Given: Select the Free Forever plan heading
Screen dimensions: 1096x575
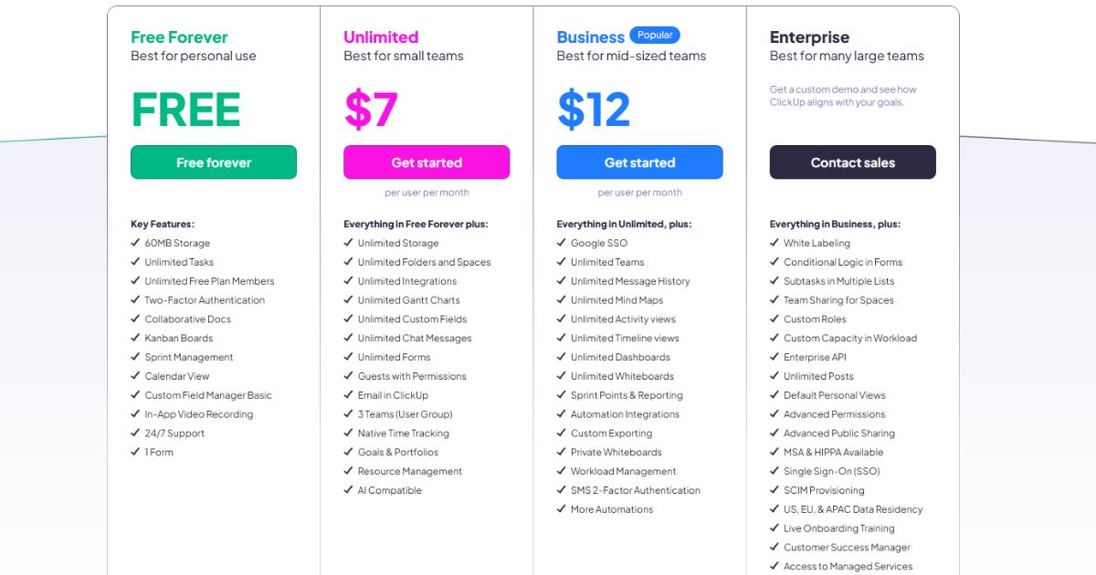Looking at the screenshot, I should (179, 37).
